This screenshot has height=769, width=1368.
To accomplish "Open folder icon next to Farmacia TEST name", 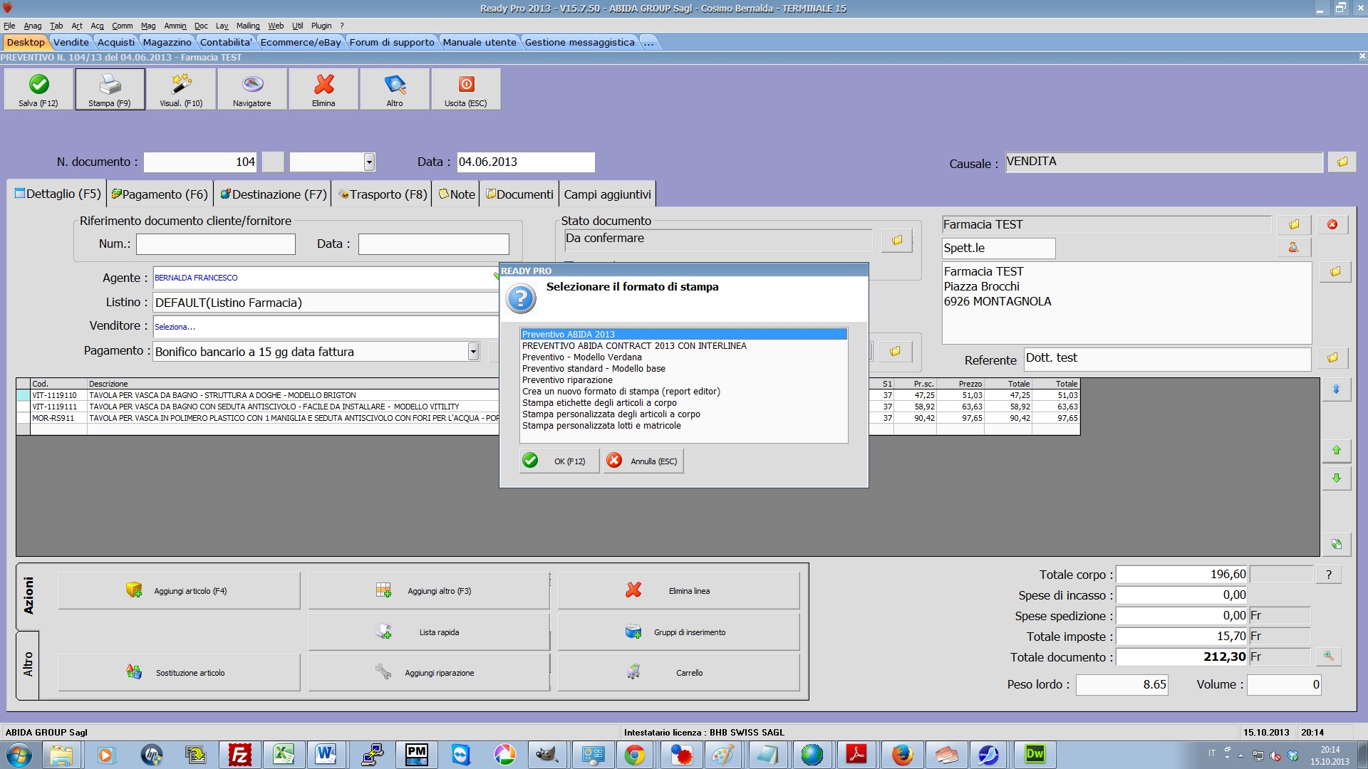I will click(x=1294, y=225).
